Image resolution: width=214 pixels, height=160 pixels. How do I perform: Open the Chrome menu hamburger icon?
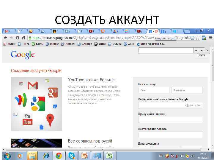(x=211, y=38)
